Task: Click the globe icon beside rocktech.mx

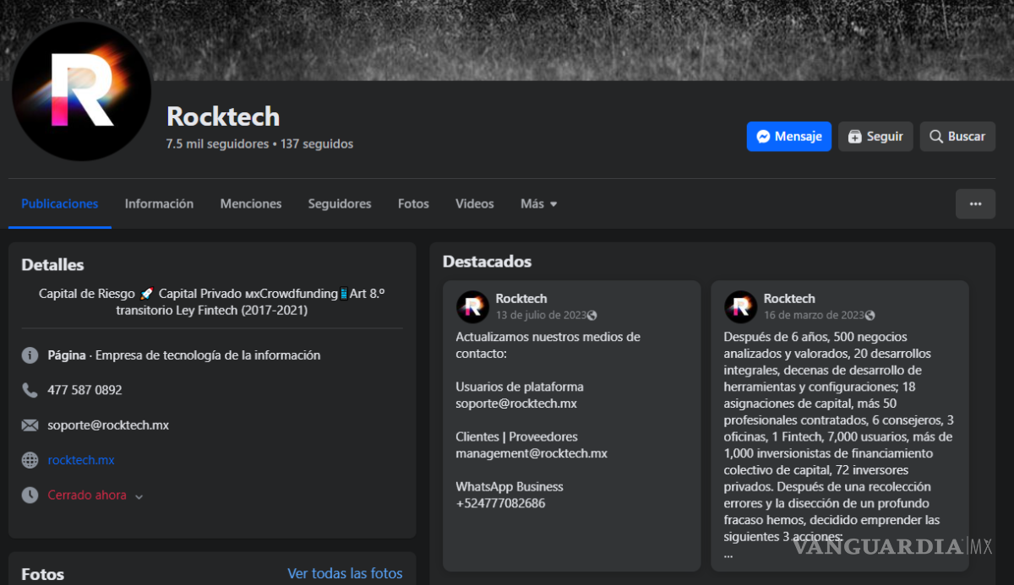Action: pos(30,460)
